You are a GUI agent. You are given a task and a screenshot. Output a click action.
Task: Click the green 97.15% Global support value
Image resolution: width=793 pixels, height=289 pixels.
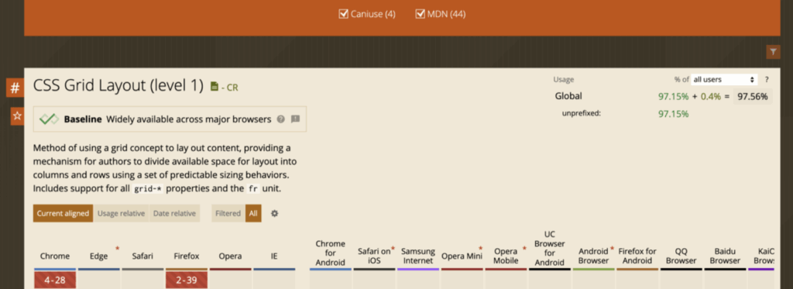pyautogui.click(x=673, y=96)
